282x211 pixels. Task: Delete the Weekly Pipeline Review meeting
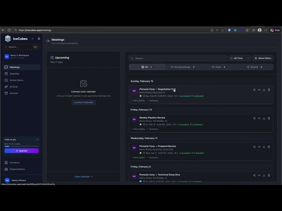pyautogui.click(x=269, y=118)
